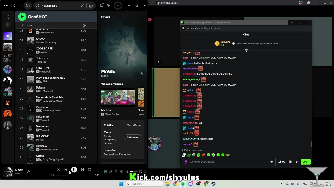Viewport: 334px width, 188px height.
Task: Skip to previous track in Spotify
Action: (66, 169)
